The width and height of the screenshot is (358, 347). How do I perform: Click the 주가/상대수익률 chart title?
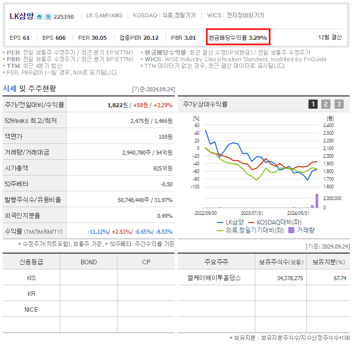(205, 105)
